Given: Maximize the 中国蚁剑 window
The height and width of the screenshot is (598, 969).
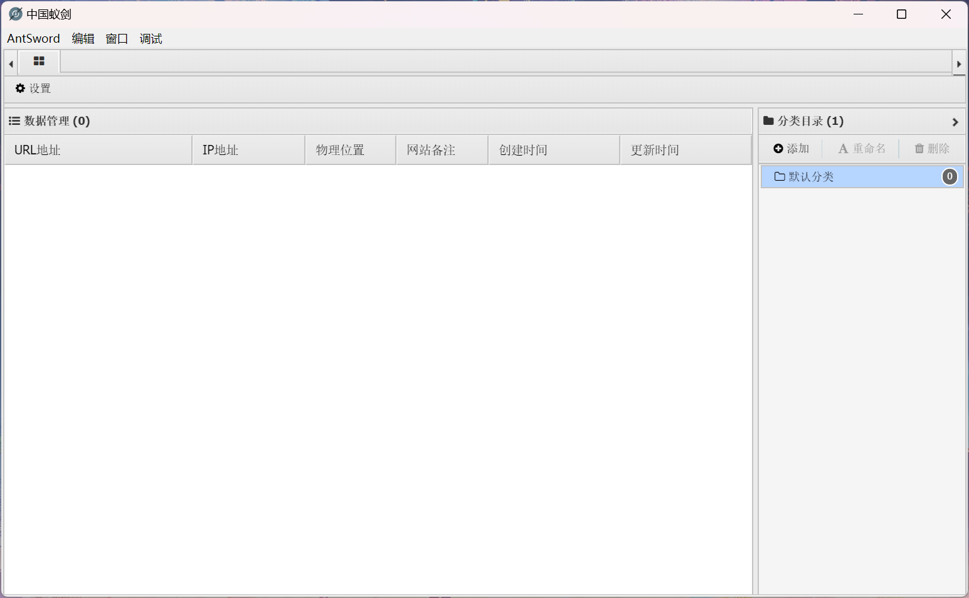Looking at the screenshot, I should pos(901,14).
